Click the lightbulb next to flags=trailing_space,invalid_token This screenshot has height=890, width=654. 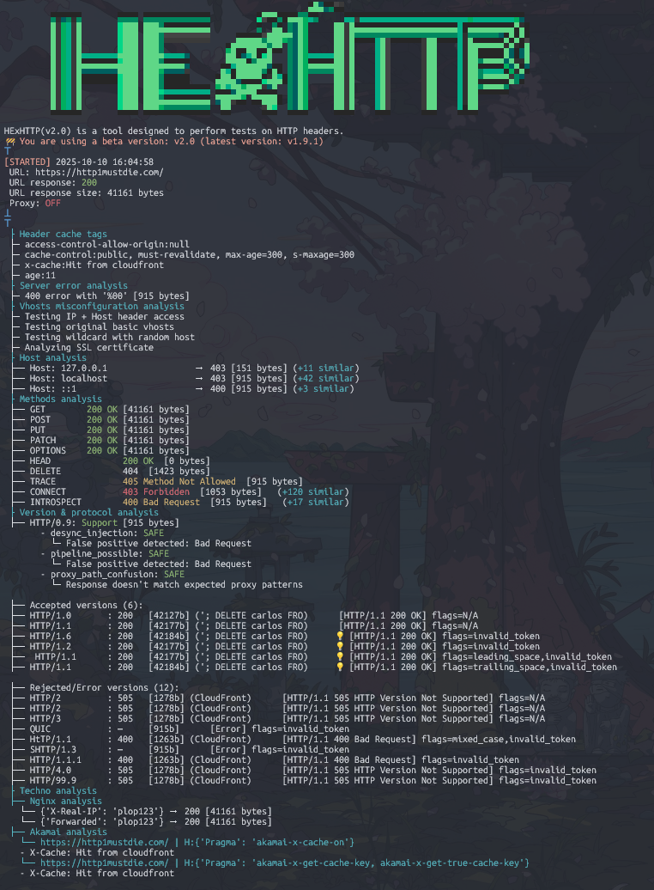pyautogui.click(x=340, y=667)
